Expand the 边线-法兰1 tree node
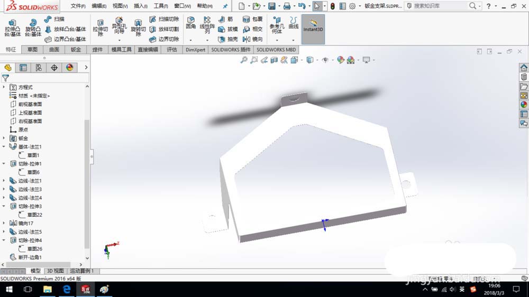The height and width of the screenshot is (297, 529). pos(4,181)
